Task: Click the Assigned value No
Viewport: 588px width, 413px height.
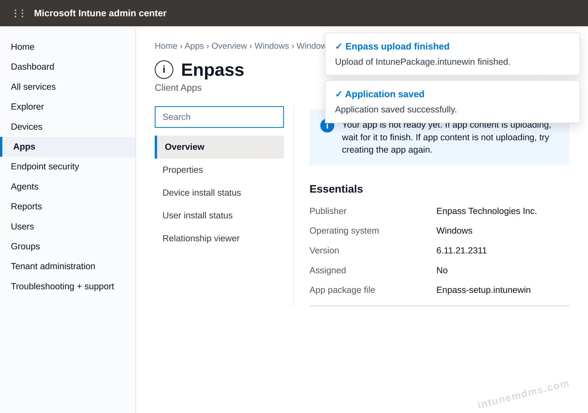Action: (x=442, y=270)
